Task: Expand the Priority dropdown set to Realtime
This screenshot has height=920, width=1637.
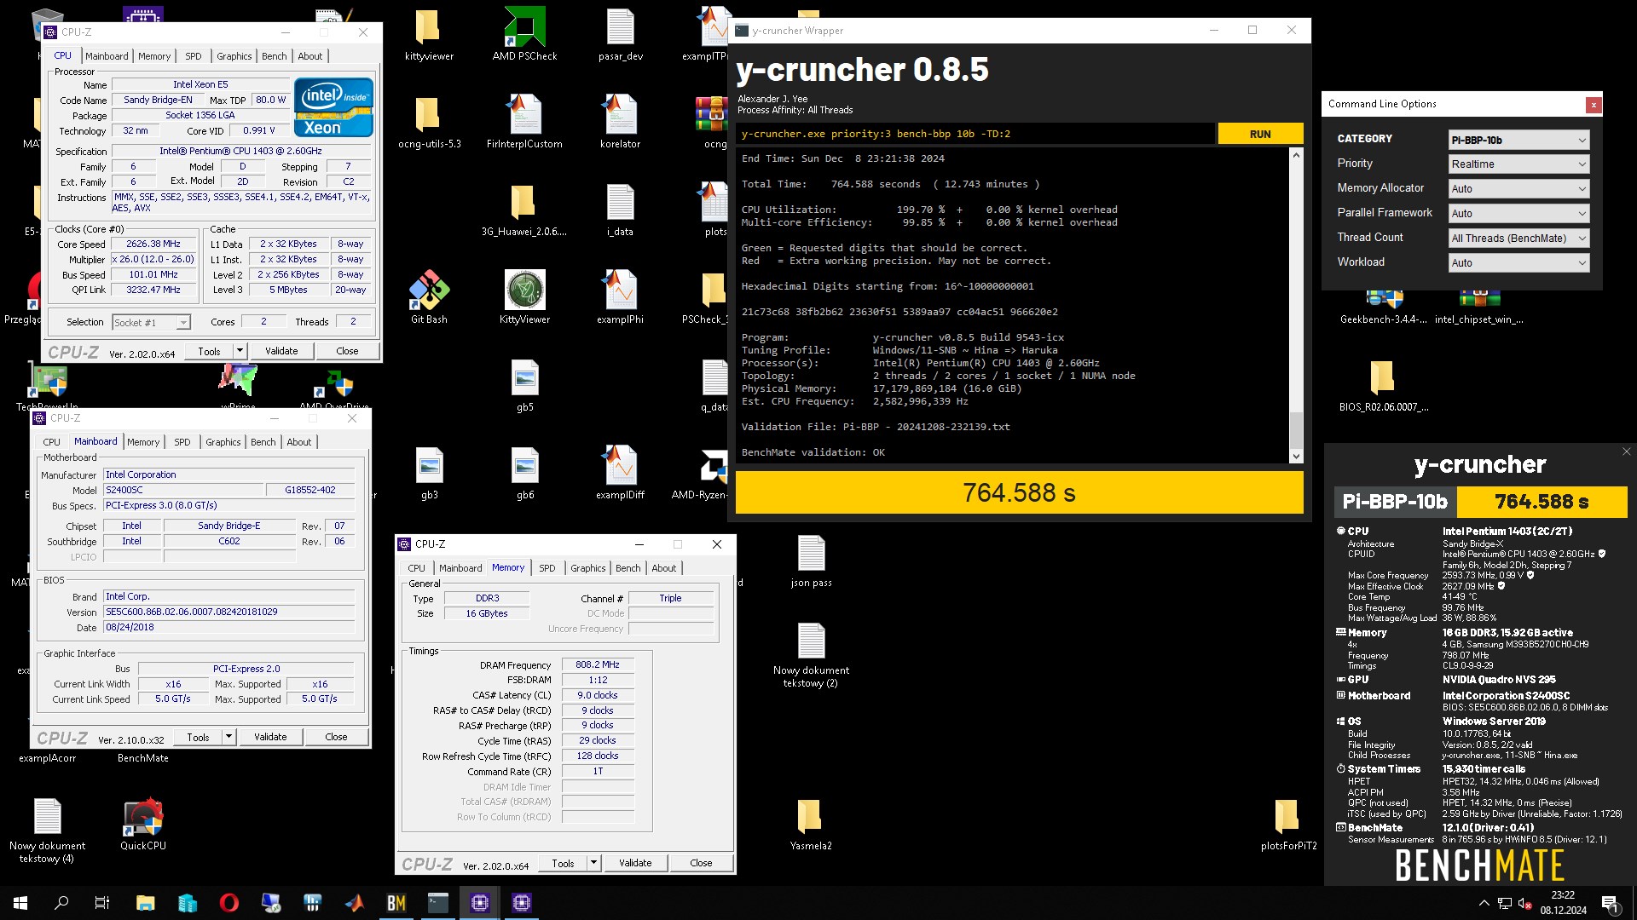Action: click(x=1518, y=164)
